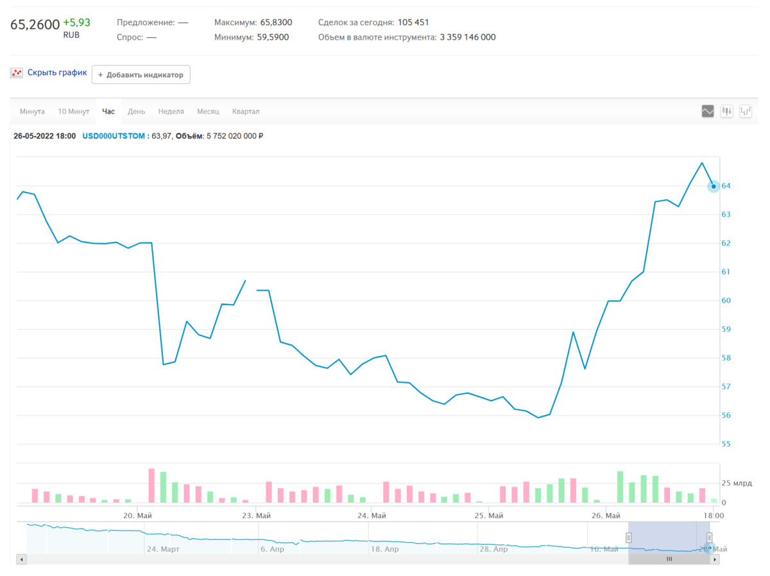Click the 26. Май date axis label
This screenshot has width=770, height=576.
[606, 515]
